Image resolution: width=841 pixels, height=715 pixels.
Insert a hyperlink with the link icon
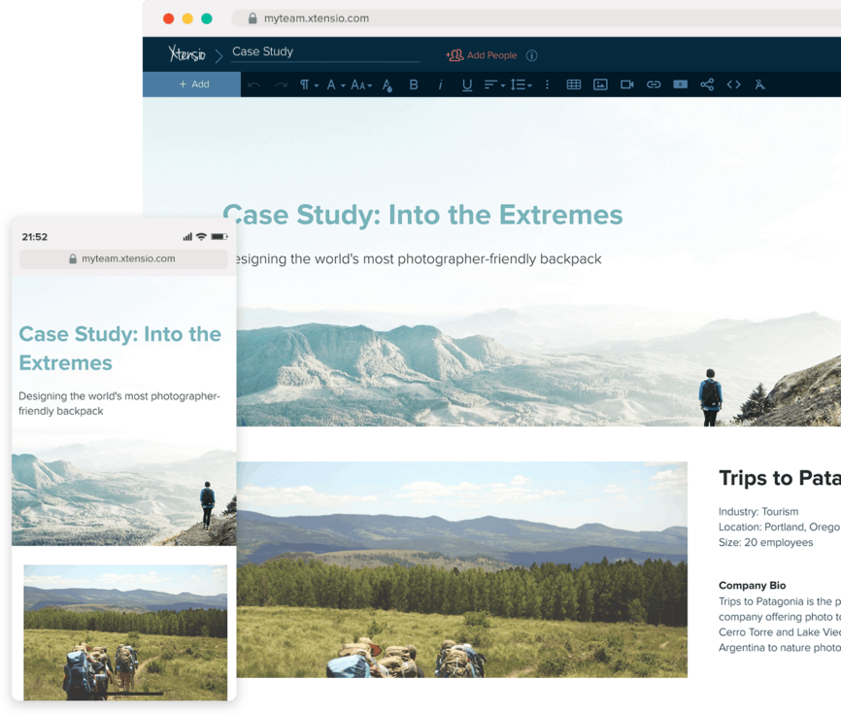coord(653,85)
